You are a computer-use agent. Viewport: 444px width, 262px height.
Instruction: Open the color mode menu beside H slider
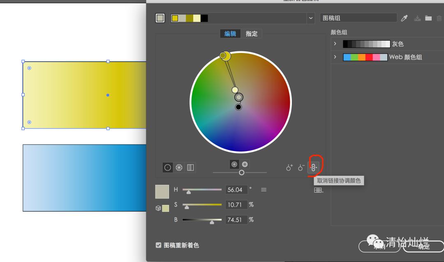click(264, 190)
